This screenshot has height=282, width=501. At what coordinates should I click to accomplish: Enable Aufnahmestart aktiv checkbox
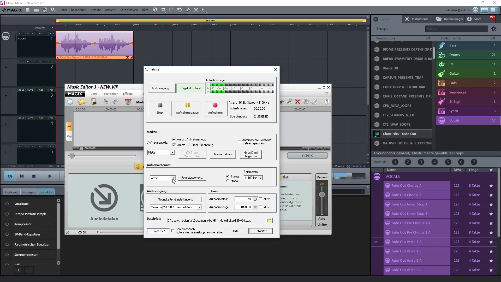click(x=260, y=199)
